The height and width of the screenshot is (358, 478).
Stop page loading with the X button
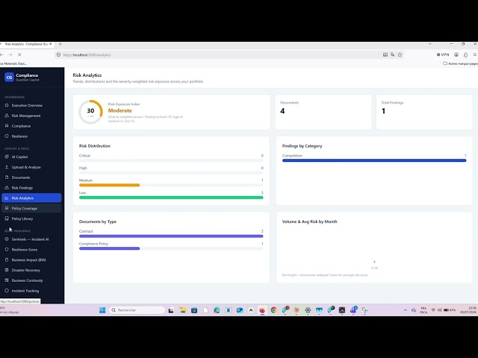click(x=19, y=54)
